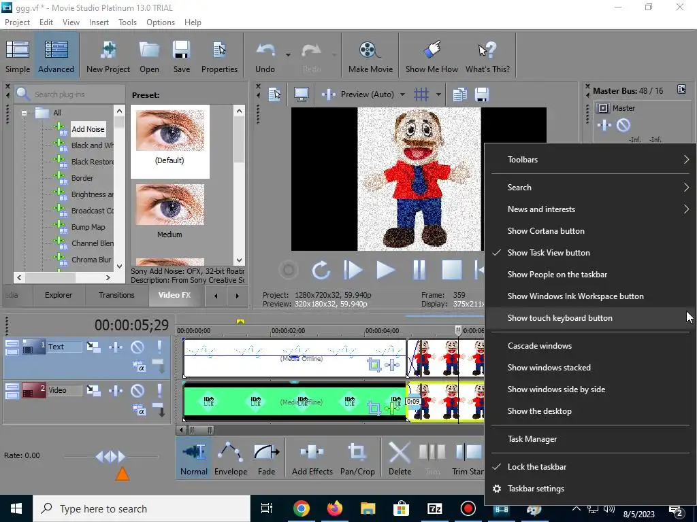Screen dimensions: 697x522
Task: Open the Undo history dropdown arrow
Action: (x=288, y=55)
